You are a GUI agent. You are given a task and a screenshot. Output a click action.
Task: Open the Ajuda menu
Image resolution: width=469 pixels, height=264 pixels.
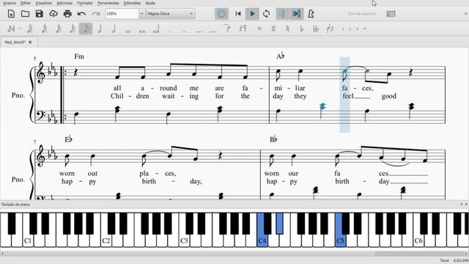coord(150,3)
